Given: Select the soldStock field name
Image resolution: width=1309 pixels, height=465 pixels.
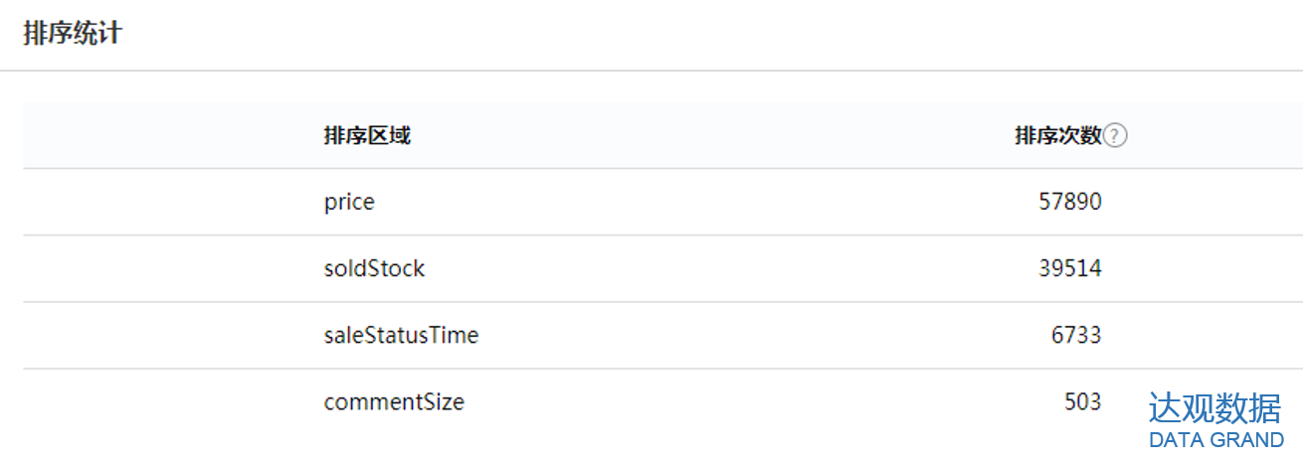Looking at the screenshot, I should pos(374,269).
